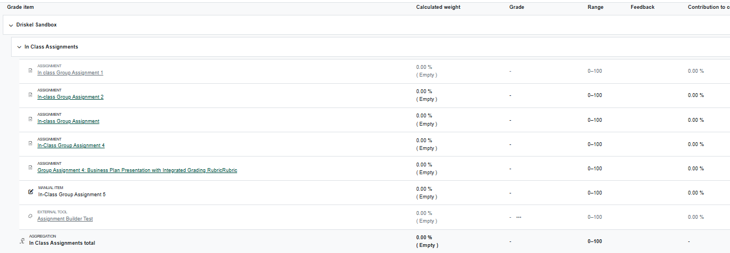This screenshot has height=253, width=730.
Task: Click the manual item pencil icon
Action: (x=31, y=192)
